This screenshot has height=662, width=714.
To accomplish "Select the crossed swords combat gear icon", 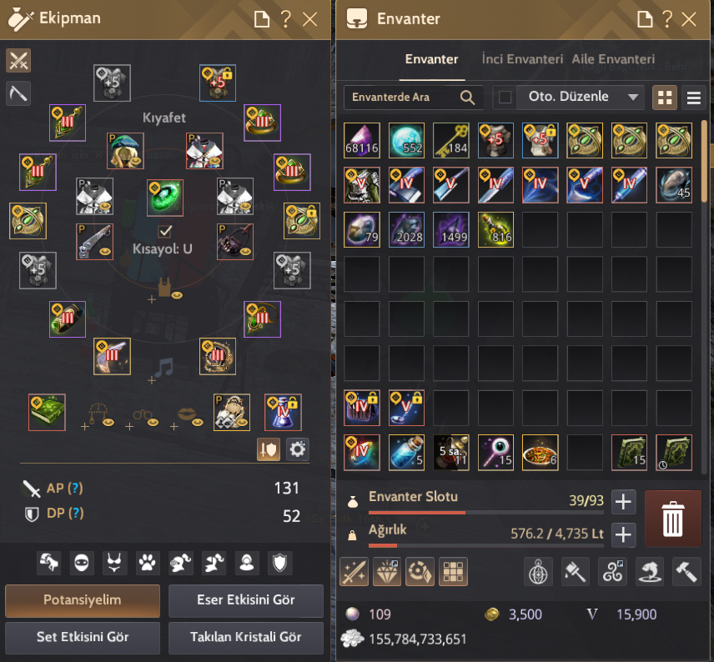I will (18, 61).
